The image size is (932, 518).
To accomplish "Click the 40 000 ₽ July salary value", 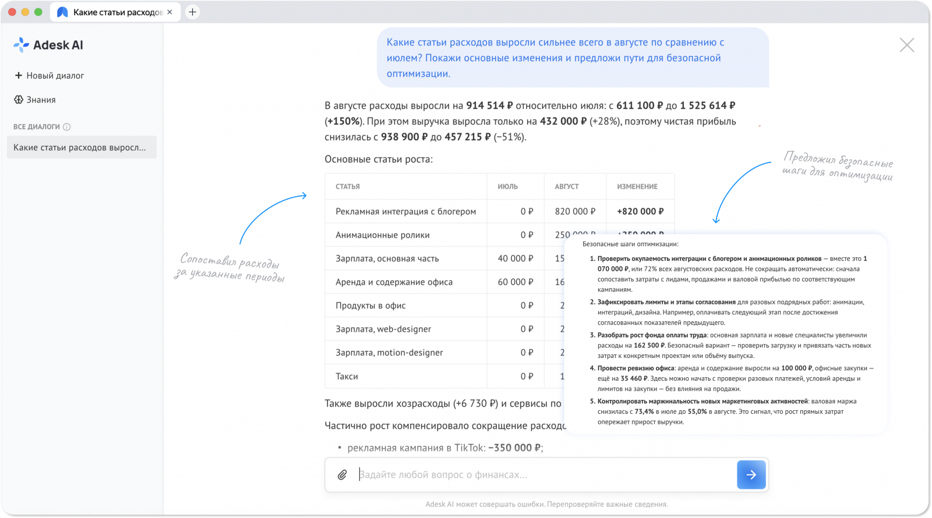I will pyautogui.click(x=515, y=258).
